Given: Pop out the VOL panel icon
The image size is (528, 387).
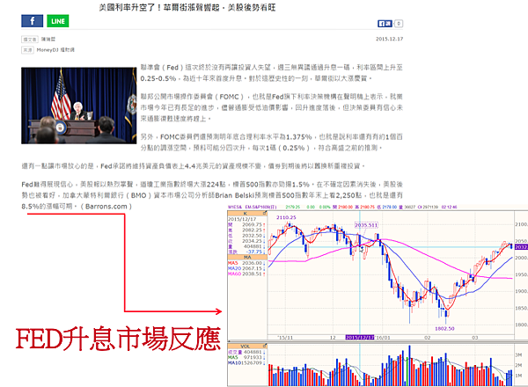Looking at the screenshot, I should 265,346.
